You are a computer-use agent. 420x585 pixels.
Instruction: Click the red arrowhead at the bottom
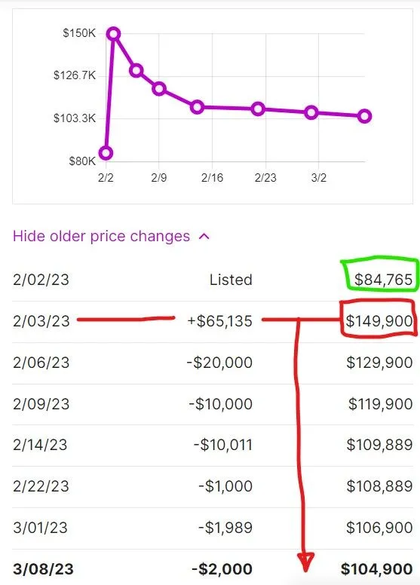[x=305, y=562]
